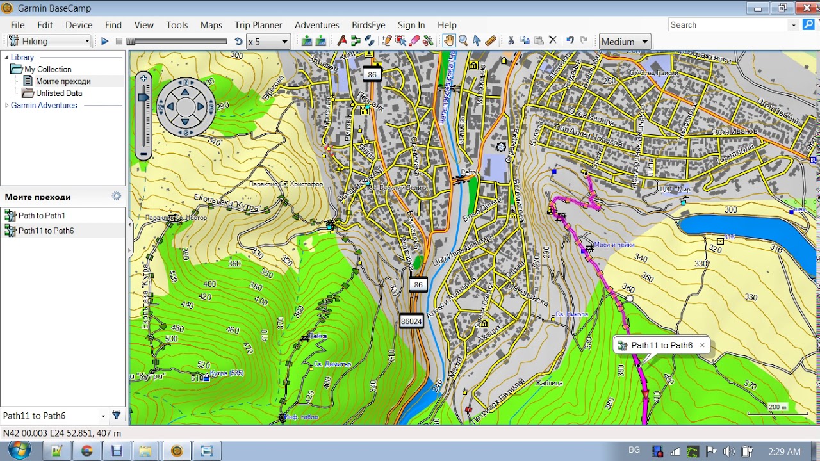Image resolution: width=820 pixels, height=461 pixels.
Task: Open the Find menu
Action: (x=113, y=25)
